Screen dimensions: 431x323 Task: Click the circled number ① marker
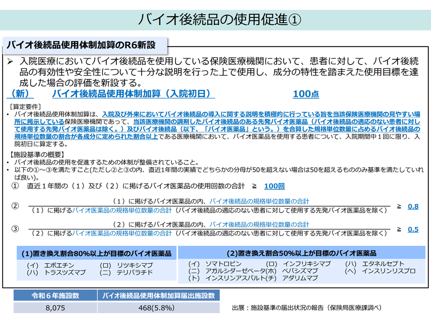[x=15, y=186]
